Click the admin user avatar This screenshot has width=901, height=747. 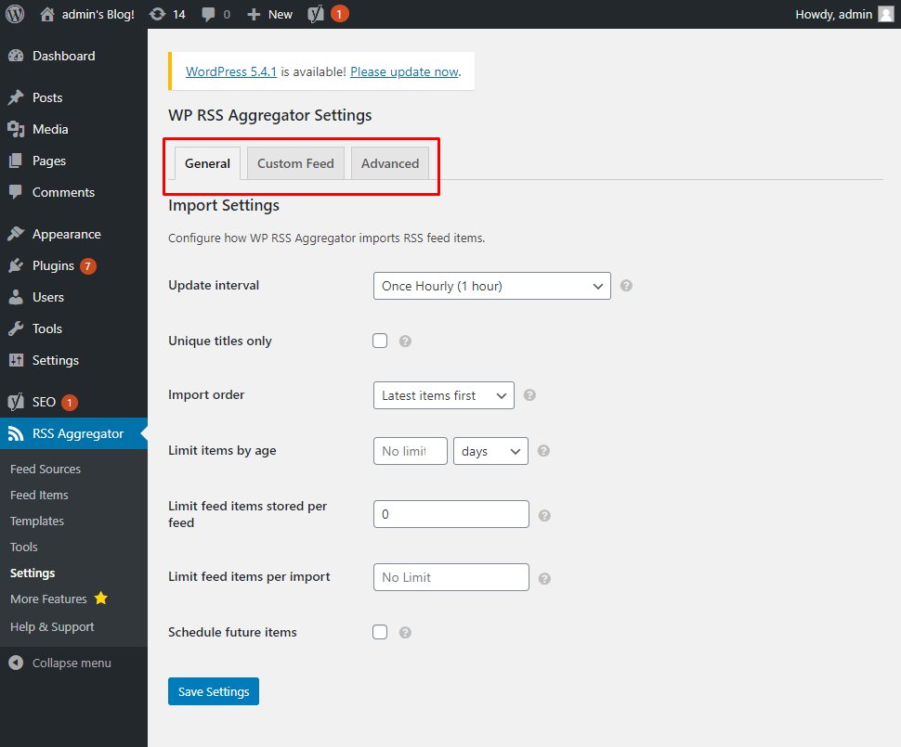(x=886, y=14)
